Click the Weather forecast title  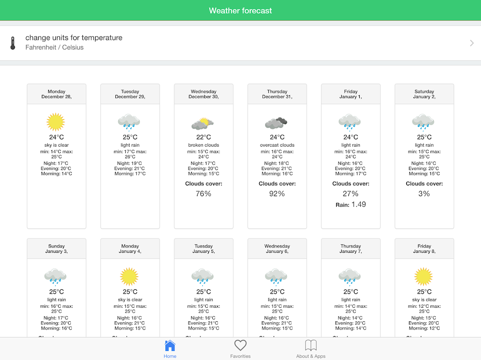point(241,11)
